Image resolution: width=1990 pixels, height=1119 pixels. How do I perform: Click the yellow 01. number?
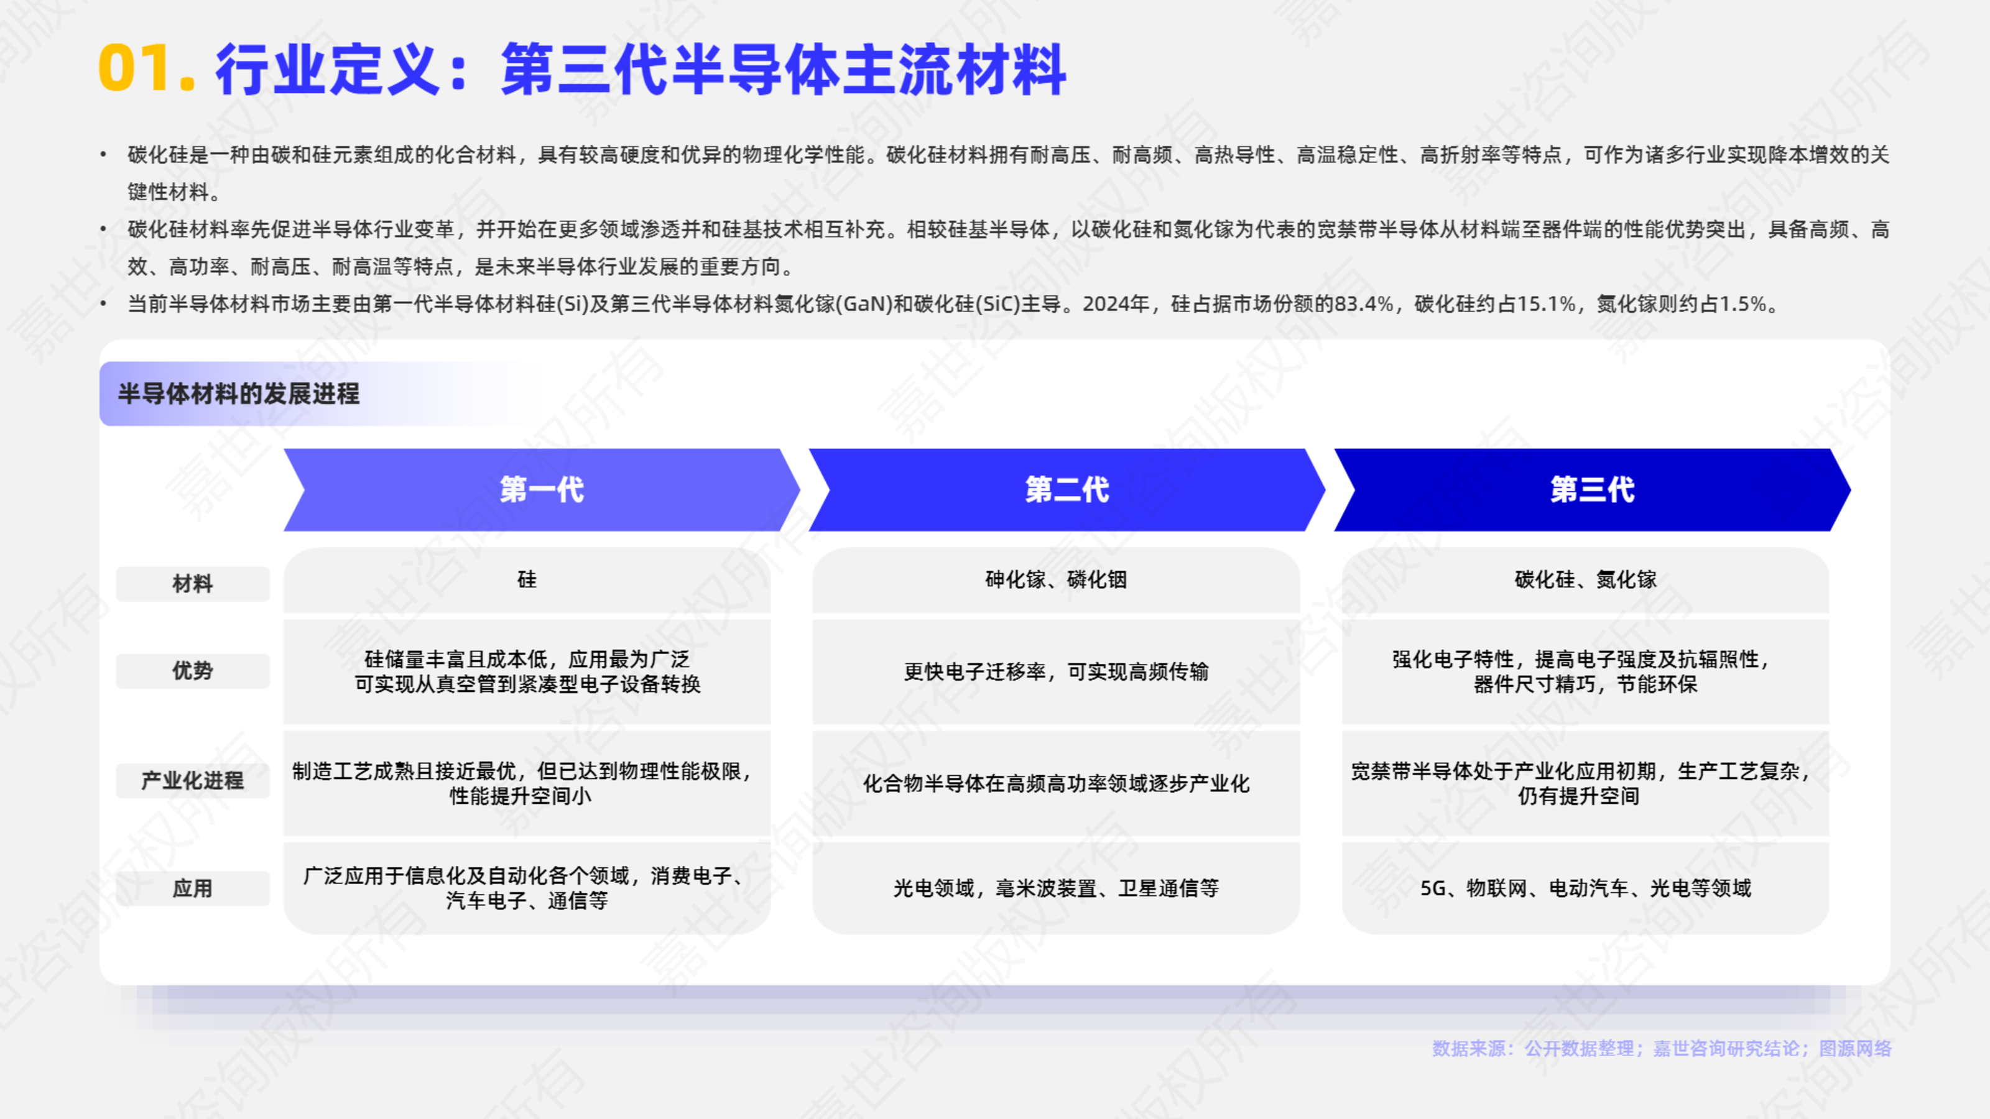146,70
